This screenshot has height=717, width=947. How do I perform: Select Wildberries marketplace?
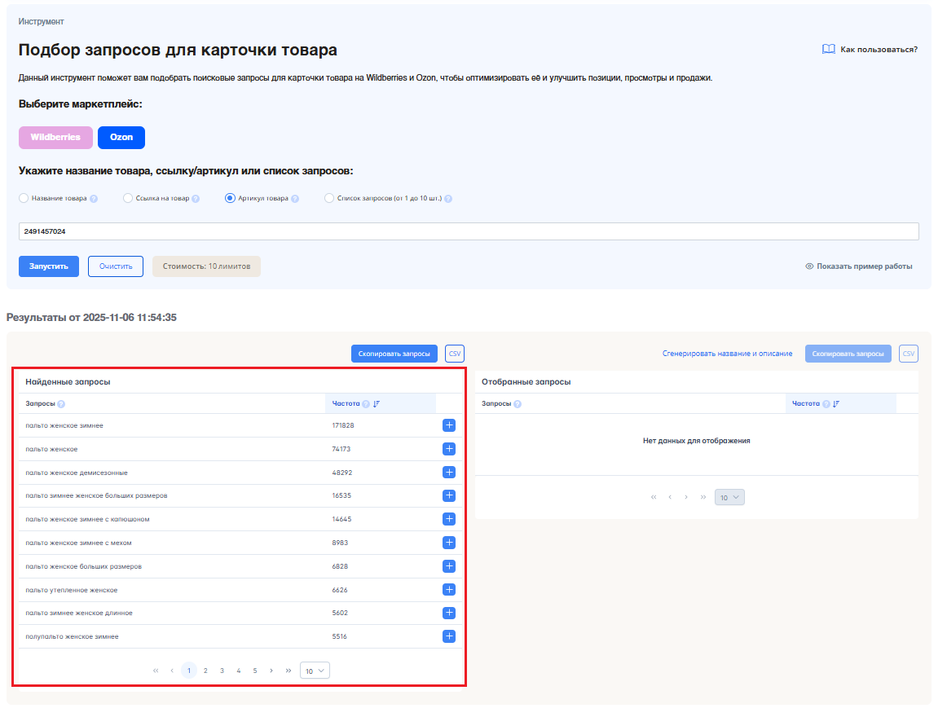55,138
